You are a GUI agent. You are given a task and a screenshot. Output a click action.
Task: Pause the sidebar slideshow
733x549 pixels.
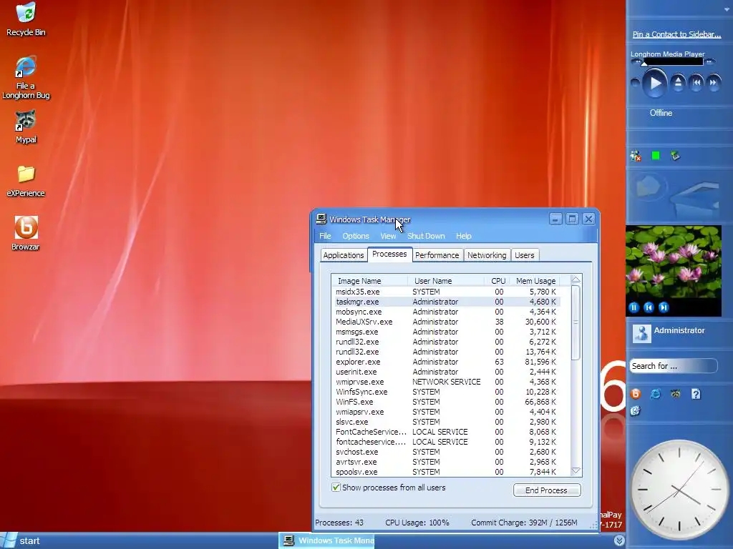coord(634,307)
